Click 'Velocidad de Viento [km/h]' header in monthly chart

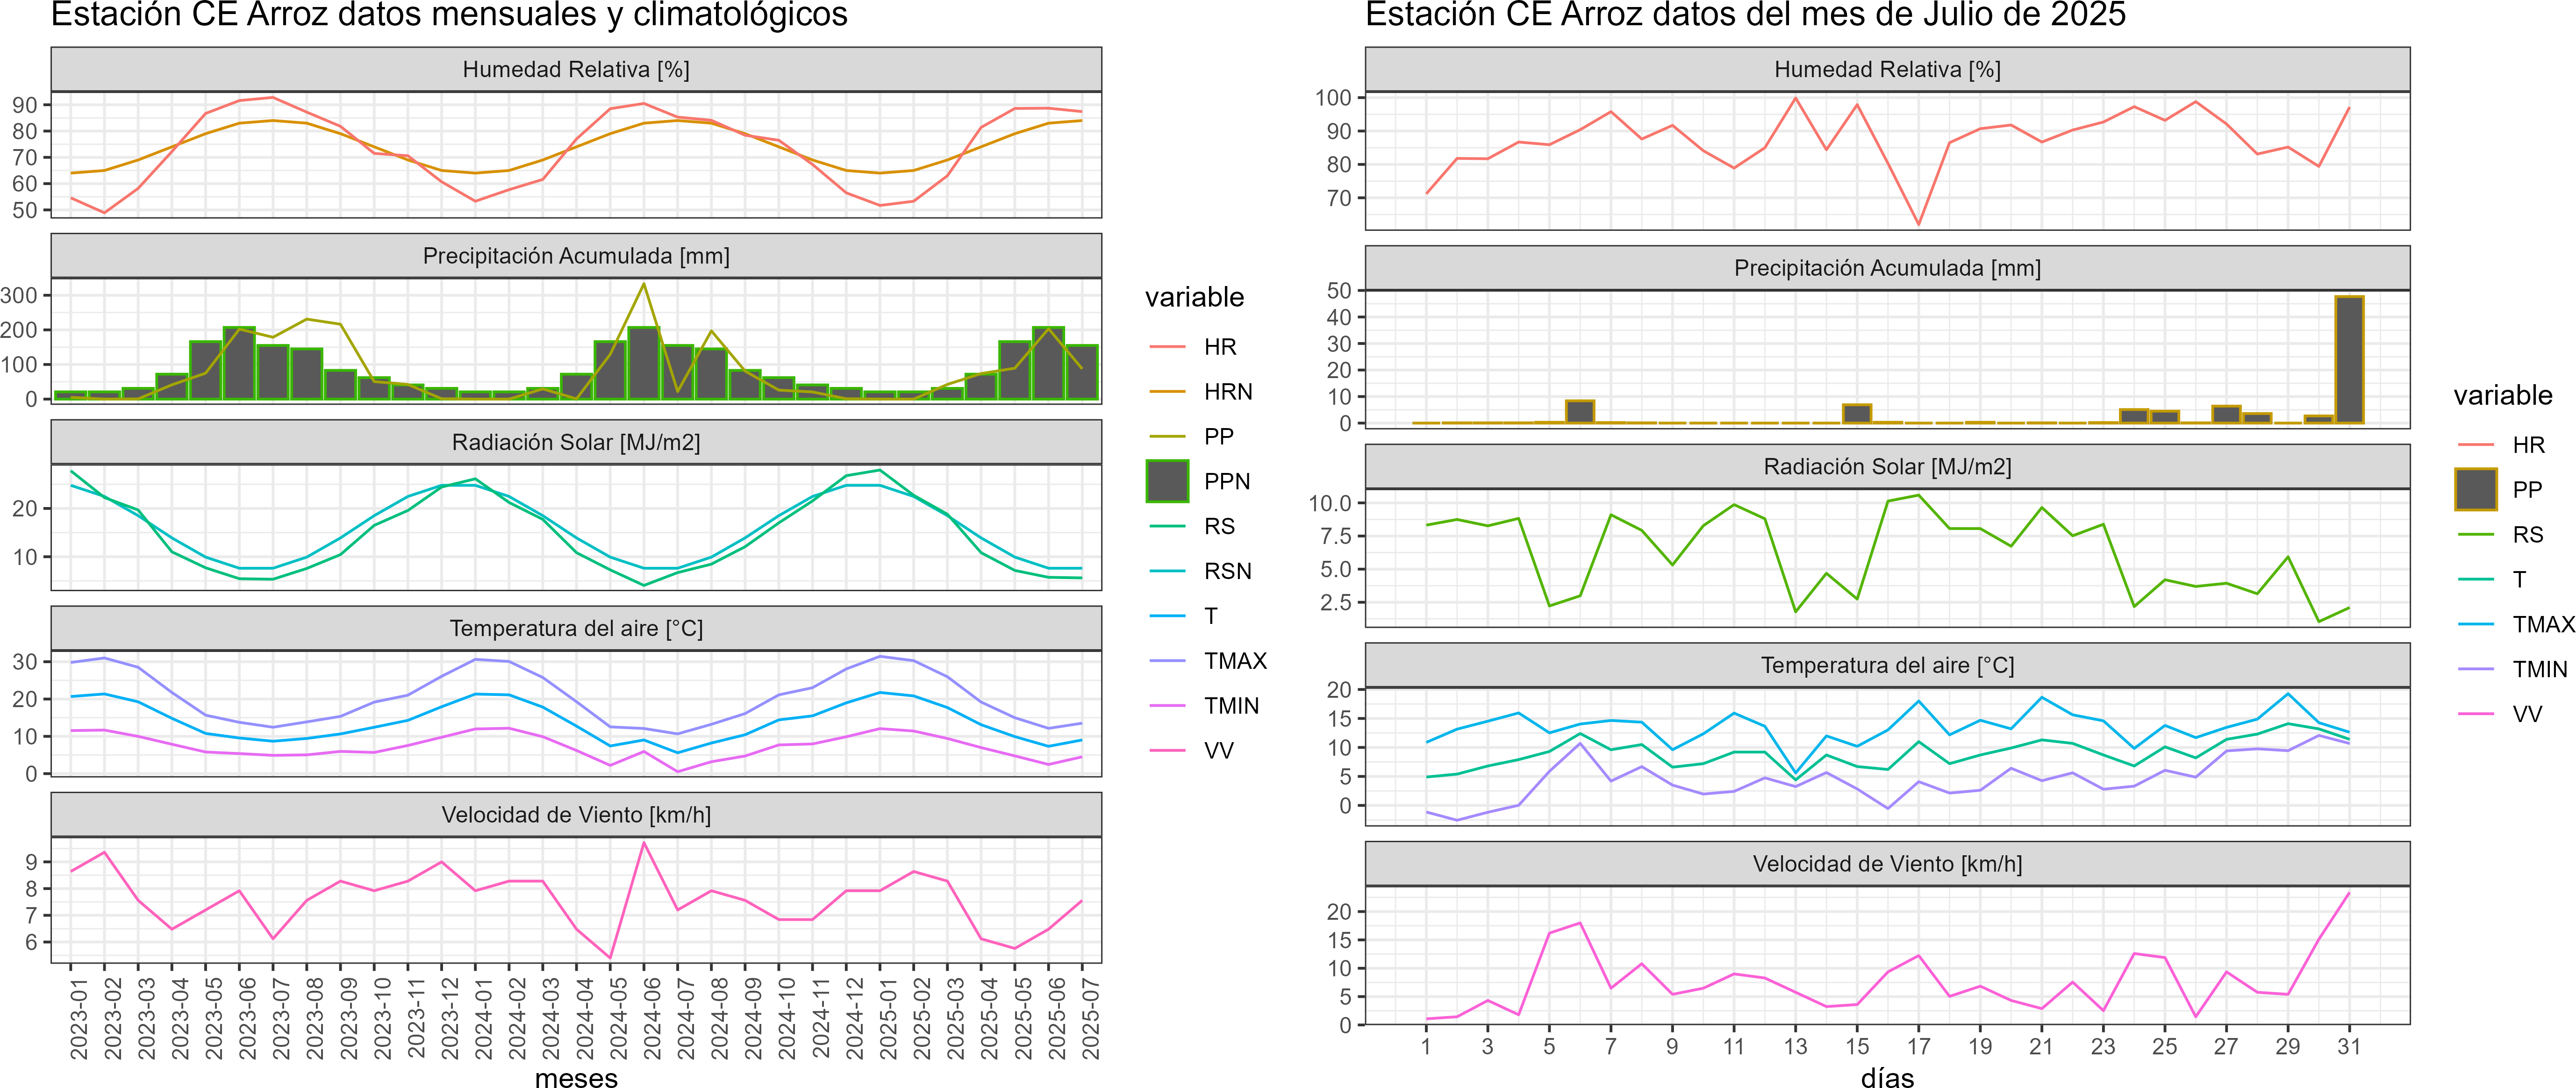coord(576,815)
